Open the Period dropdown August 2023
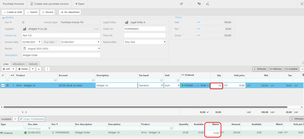 tap(99, 48)
